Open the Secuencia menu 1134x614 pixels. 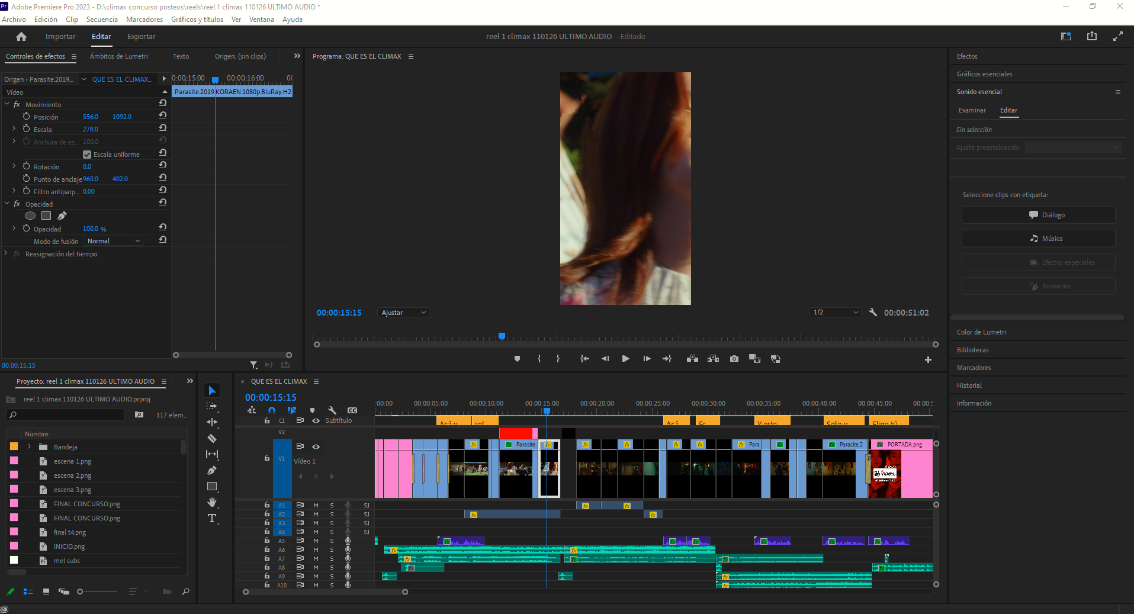pos(102,20)
